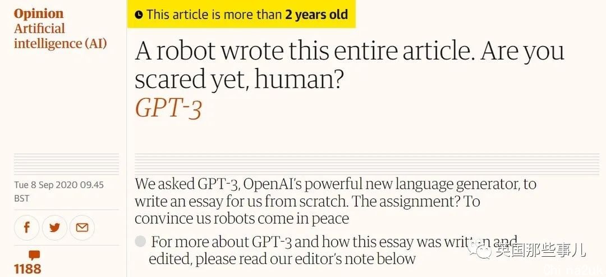Image resolution: width=606 pixels, height=277 pixels.
Task: Open the Opinion section link
Action: [39, 13]
